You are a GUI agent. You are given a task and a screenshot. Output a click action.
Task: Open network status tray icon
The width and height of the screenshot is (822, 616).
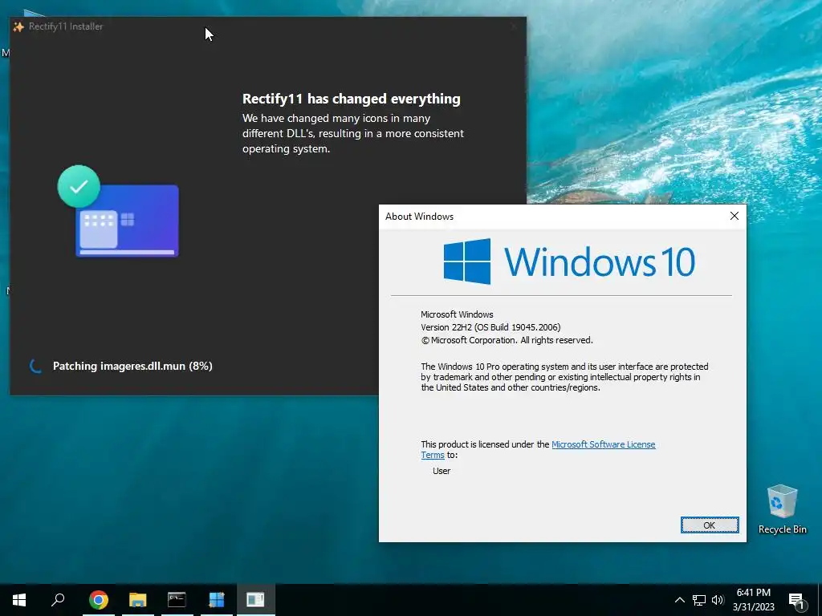tap(699, 600)
